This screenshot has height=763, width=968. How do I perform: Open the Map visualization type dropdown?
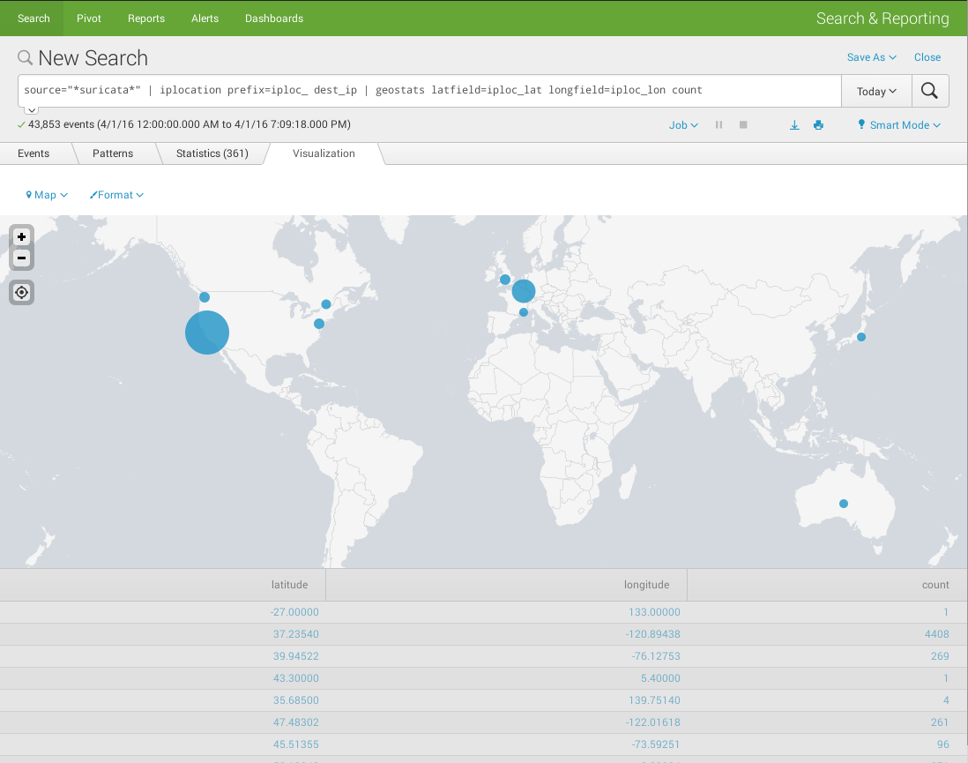pyautogui.click(x=47, y=195)
